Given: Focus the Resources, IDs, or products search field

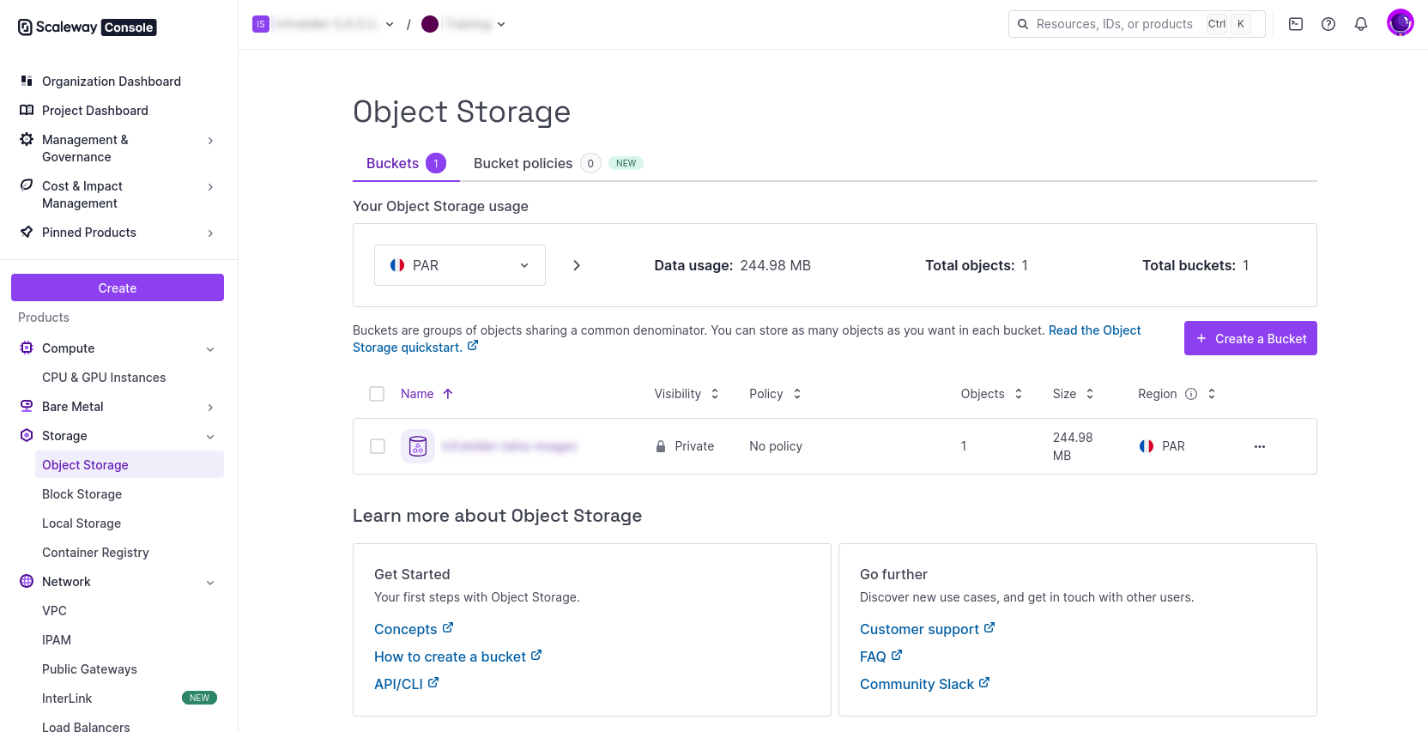Looking at the screenshot, I should point(1137,24).
